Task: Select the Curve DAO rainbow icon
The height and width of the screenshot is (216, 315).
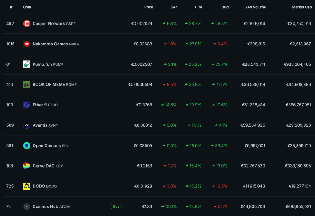Action: [x=26, y=166]
